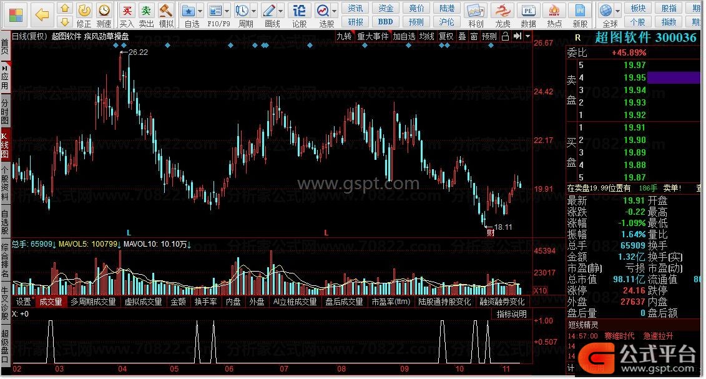Open the 选股 stock screener icon

323,11
